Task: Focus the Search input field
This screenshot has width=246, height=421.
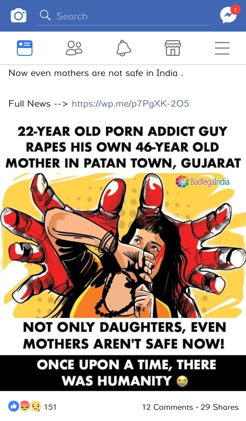Action: (x=123, y=16)
